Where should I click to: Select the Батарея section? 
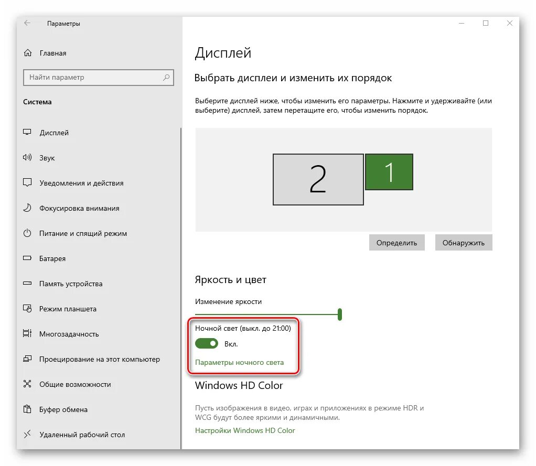[52, 258]
